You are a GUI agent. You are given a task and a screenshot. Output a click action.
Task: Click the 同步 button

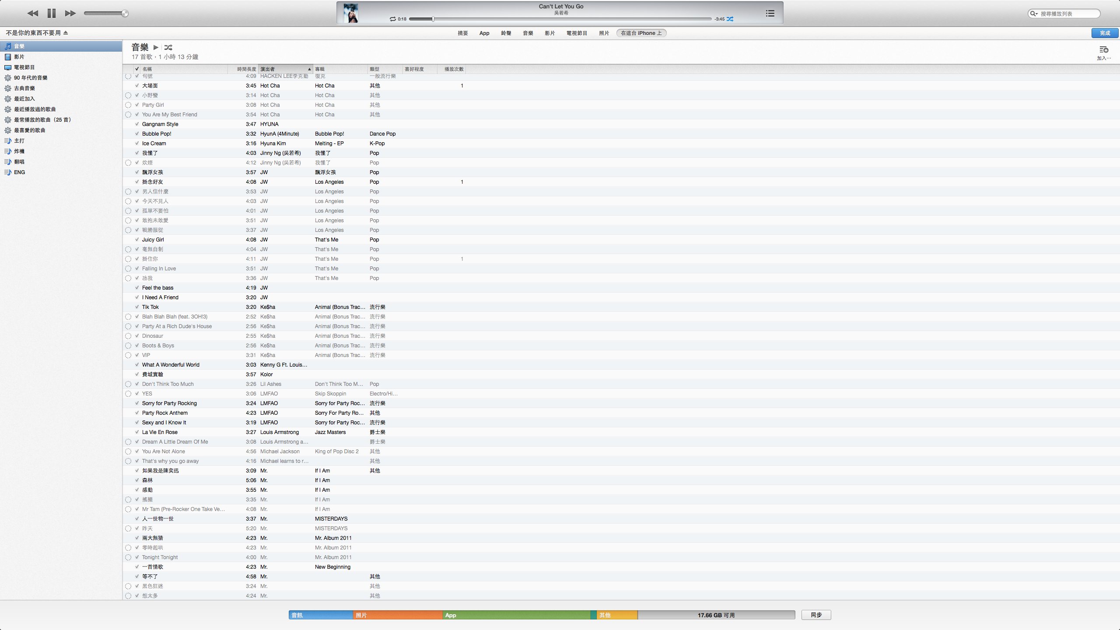(x=816, y=615)
